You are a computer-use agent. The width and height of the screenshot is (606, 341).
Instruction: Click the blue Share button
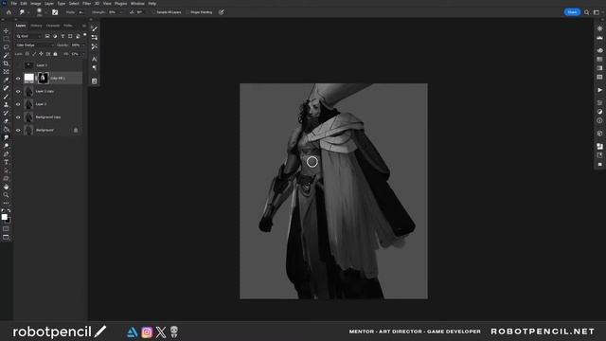tap(572, 12)
